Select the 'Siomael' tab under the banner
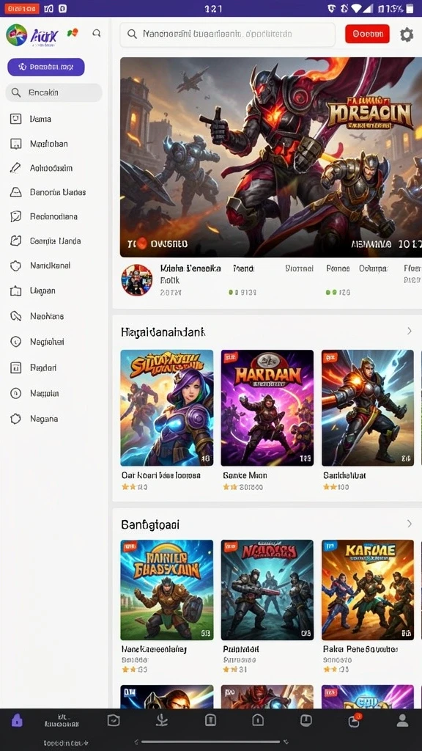This screenshot has width=422, height=751. pos(299,268)
